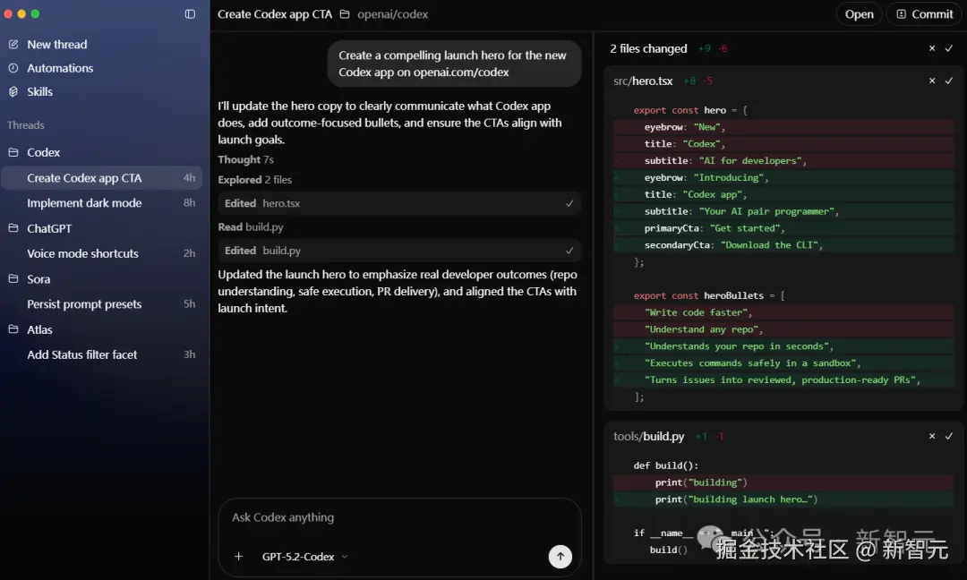The image size is (967, 580).
Task: Open Automations from the sidebar
Action: (60, 68)
